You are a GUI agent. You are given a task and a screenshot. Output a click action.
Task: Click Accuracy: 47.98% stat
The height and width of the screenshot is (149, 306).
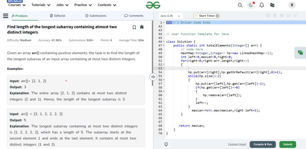50,40
